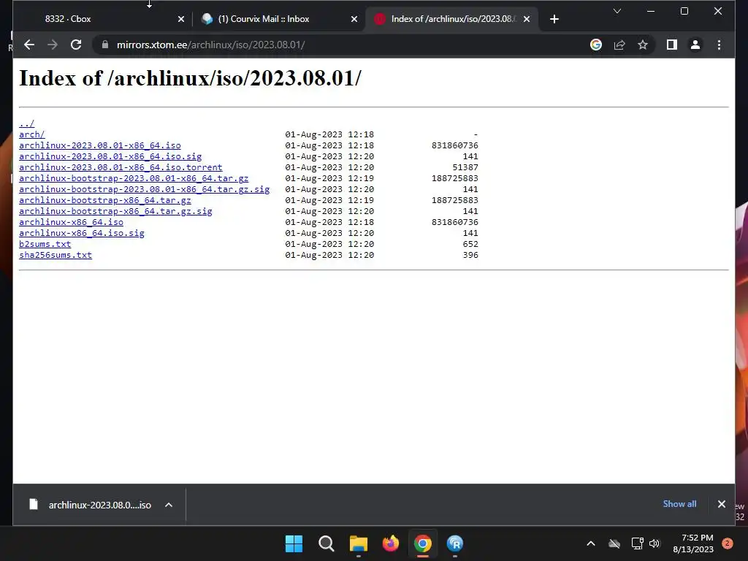Open a new tab with the plus button
The height and width of the screenshot is (561, 748).
(554, 19)
